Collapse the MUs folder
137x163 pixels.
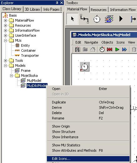point(5,40)
